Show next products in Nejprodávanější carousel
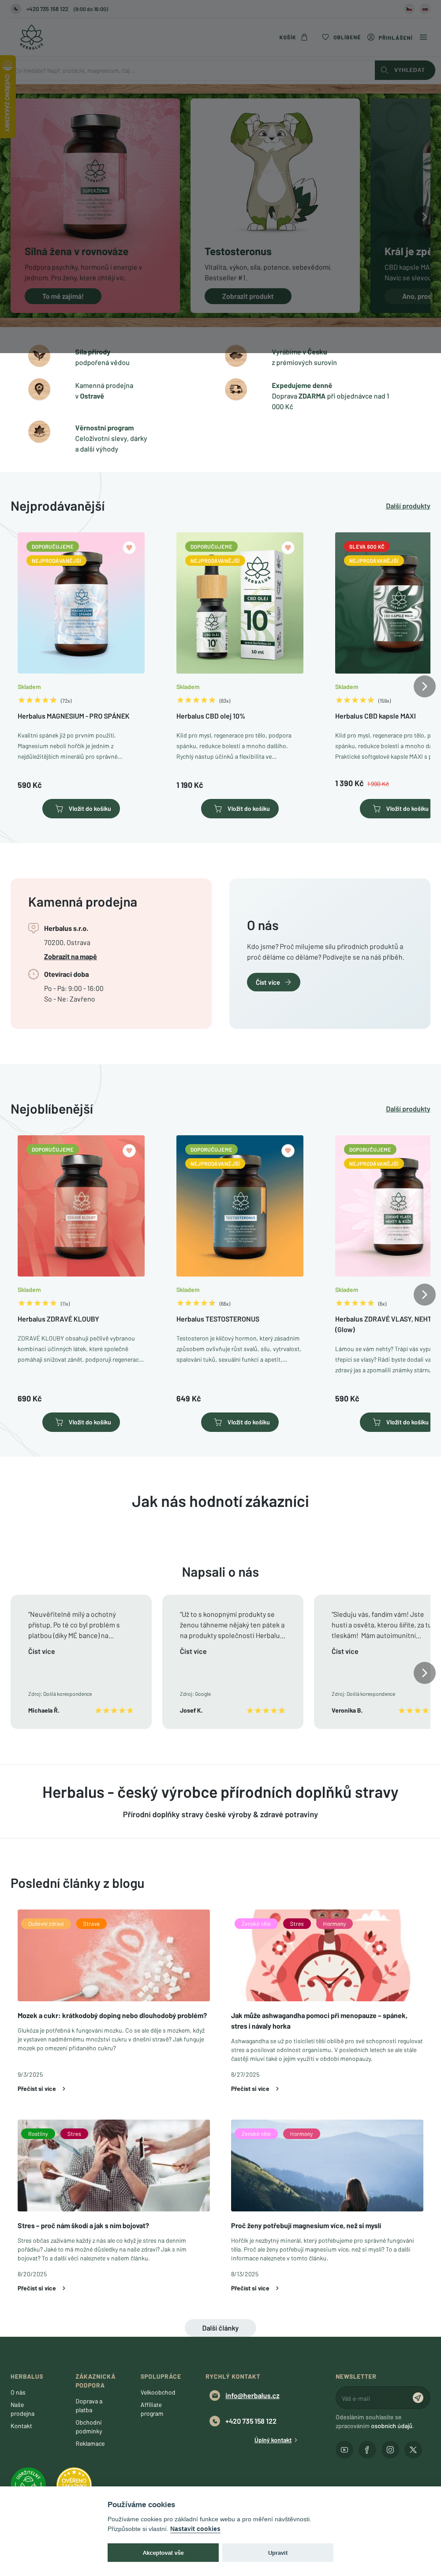 424,686
